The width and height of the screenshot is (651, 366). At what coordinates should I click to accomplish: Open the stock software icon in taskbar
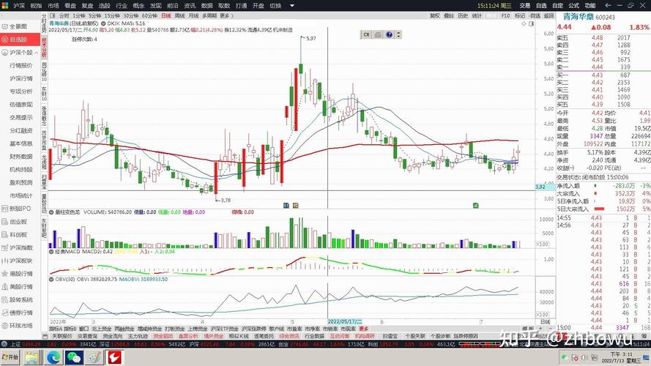(x=114, y=357)
